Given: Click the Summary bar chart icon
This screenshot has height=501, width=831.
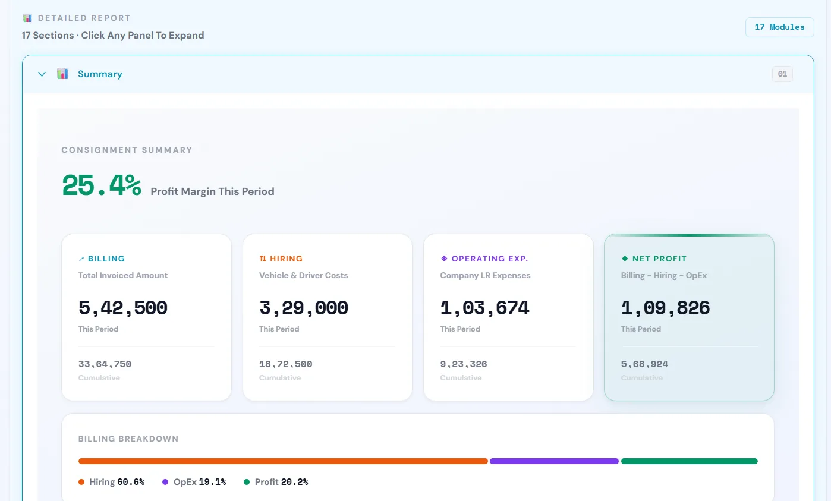Looking at the screenshot, I should click(x=62, y=74).
